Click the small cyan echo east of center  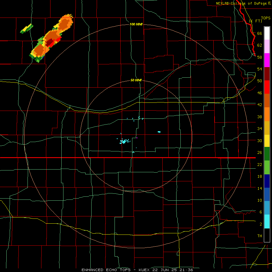pos(159,132)
